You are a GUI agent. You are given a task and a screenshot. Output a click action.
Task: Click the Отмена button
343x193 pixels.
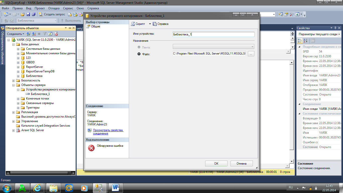point(242,164)
